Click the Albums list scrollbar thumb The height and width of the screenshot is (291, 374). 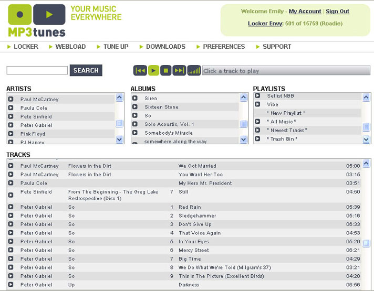click(x=243, y=124)
